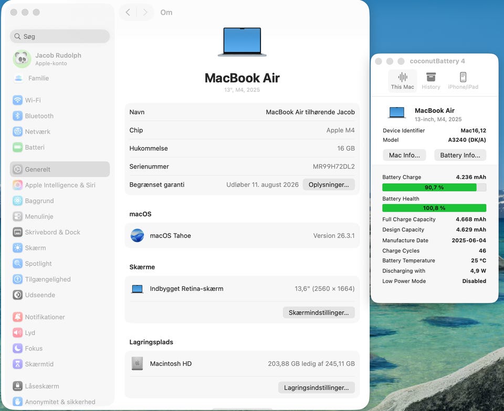
Task: Click Battery Info... in coconutBattery
Action: click(x=460, y=155)
